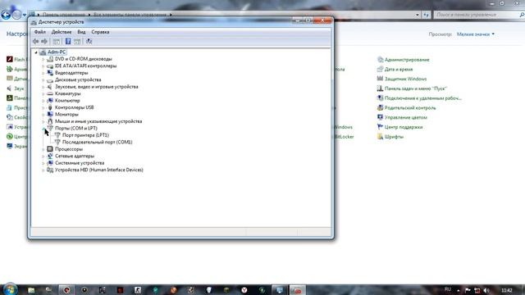The width and height of the screenshot is (525, 295).
Task: Open Help via the blue question-mark toolbar icon
Action: 68,42
